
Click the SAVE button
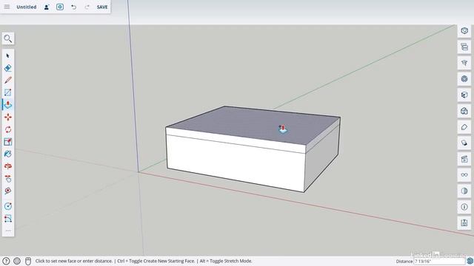click(x=102, y=7)
